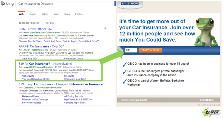Click the GEICO logo at page top

(x=130, y=4)
